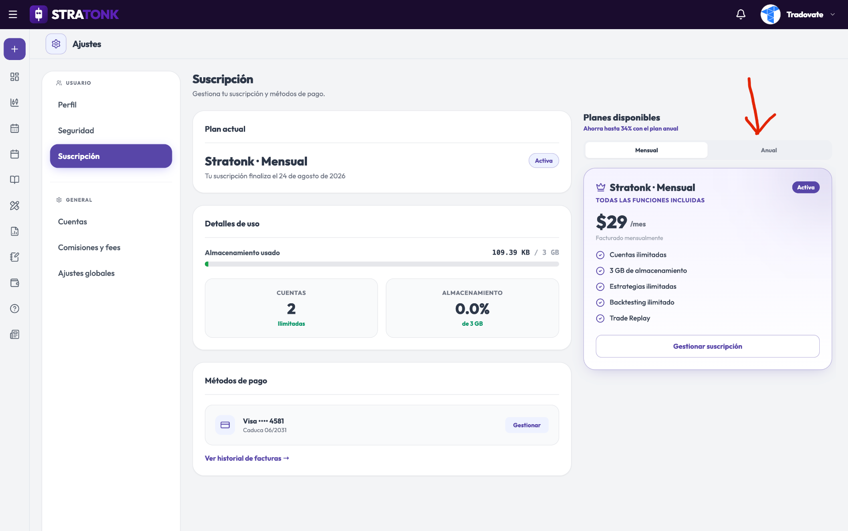
Task: Open the Perfil settings section
Action: pos(111,105)
